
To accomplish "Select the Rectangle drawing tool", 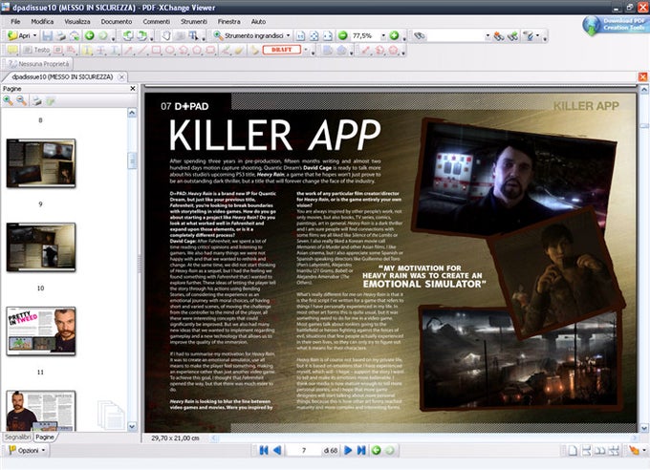I will click(156, 51).
